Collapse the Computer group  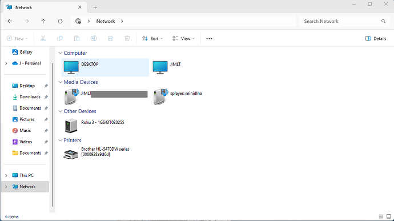(61, 53)
